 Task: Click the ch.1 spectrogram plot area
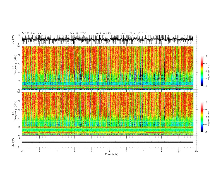(x=107, y=68)
